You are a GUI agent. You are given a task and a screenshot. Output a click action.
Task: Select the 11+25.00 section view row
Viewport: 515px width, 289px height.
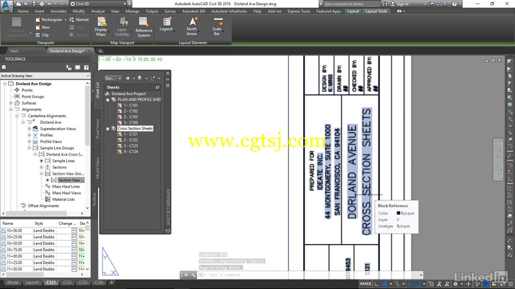pos(42,263)
